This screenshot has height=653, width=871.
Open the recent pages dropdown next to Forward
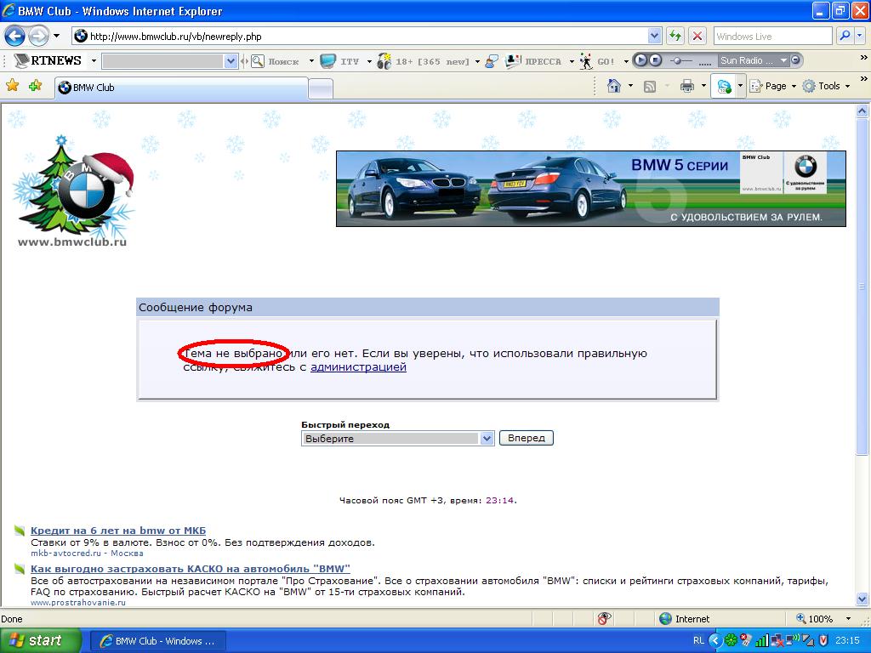pyautogui.click(x=57, y=37)
